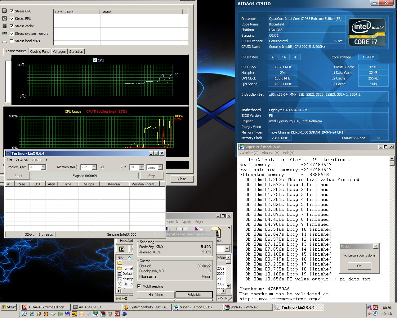Screen dimensions: 397x318
Task: Expand the Run count dropdown
Action: (x=142, y=167)
